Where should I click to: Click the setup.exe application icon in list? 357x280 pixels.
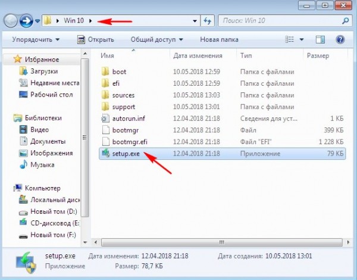point(105,153)
